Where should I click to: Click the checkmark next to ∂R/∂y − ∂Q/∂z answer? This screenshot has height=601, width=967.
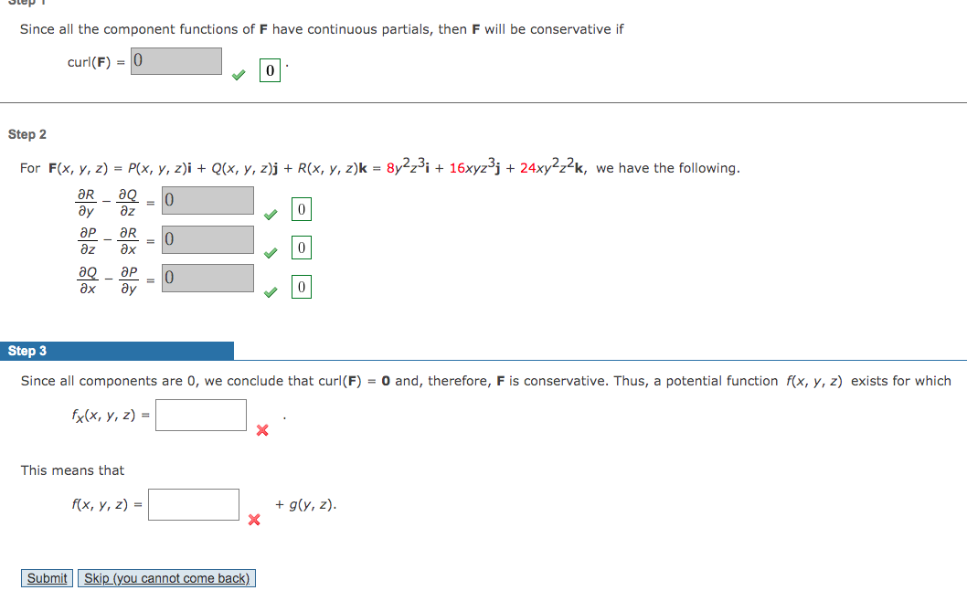[271, 214]
